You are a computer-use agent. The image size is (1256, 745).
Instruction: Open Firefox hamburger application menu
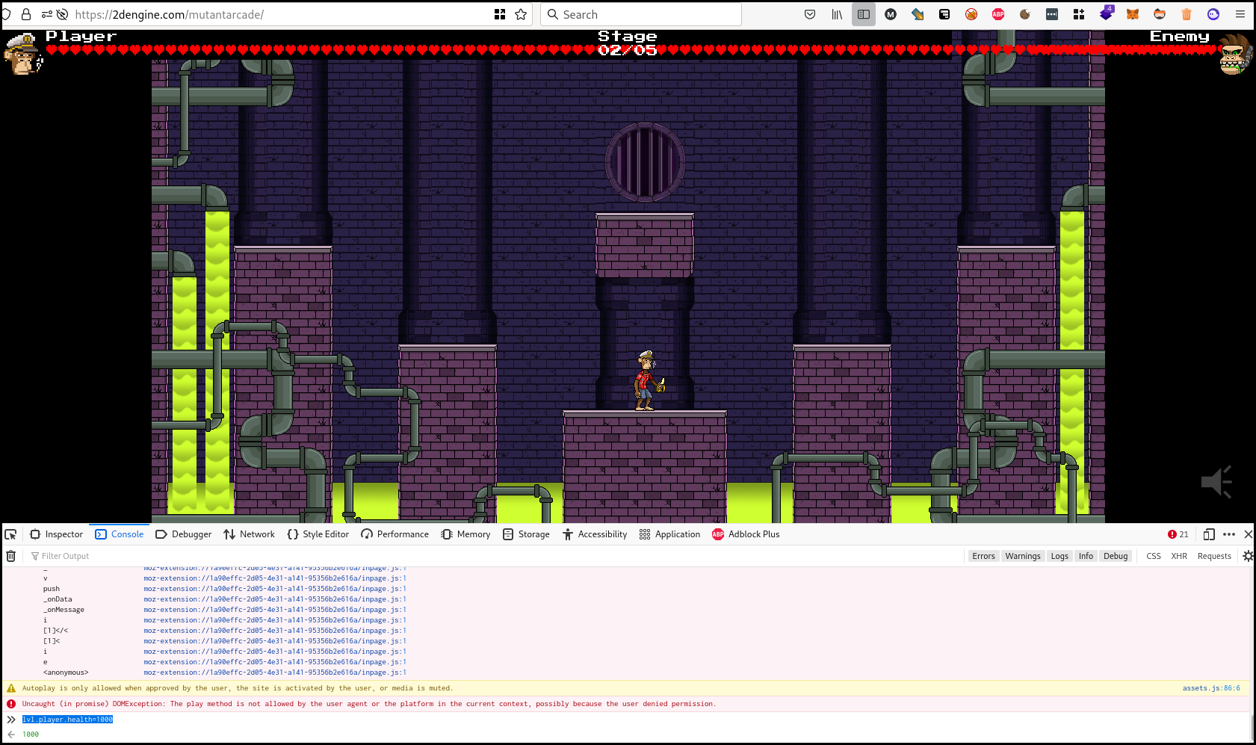click(x=1240, y=14)
